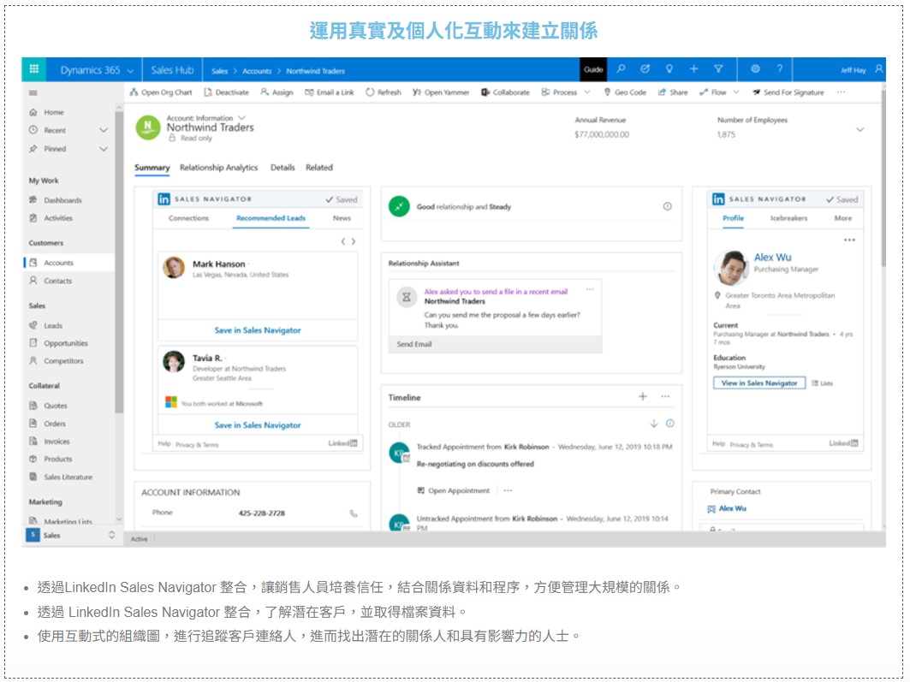Click the info icon in relationship health card
Screen dimensions: 910x682
pyautogui.click(x=668, y=206)
